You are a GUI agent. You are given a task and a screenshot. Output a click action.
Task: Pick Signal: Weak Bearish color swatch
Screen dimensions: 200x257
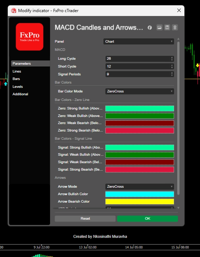(140, 162)
